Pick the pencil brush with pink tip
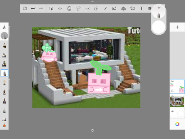Viewport: 185px width, 139px height. [4, 46]
